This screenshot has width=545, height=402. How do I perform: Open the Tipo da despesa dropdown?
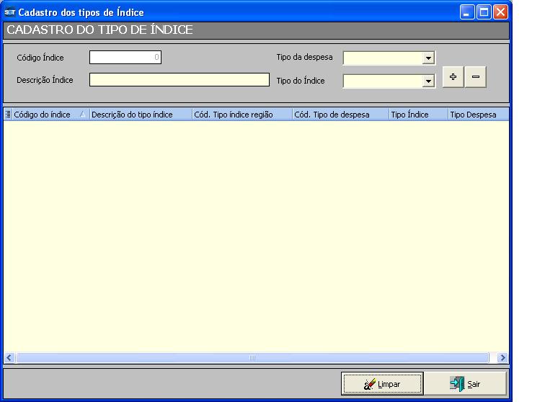coord(428,58)
